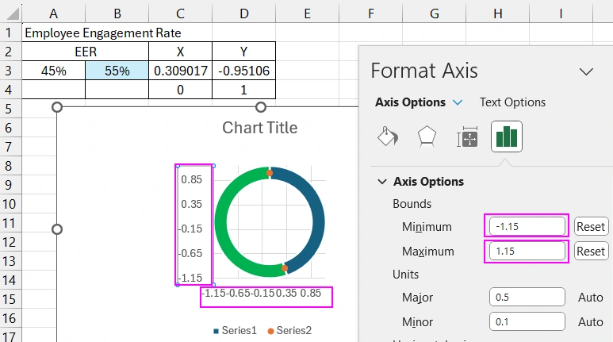This screenshot has width=613, height=342.
Task: Expand the Axis Options dropdown arrow
Action: tap(458, 102)
